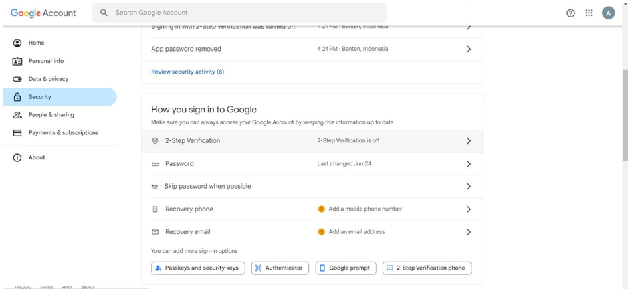Open the help question mark icon

click(x=570, y=13)
